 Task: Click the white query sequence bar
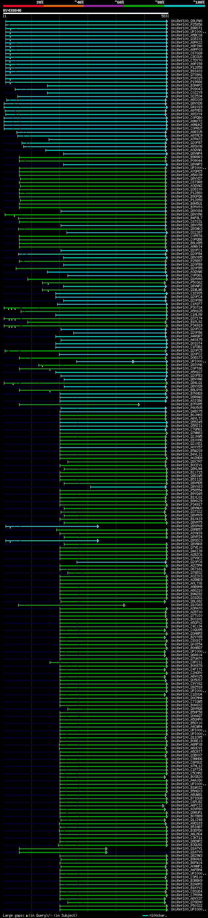pyautogui.click(x=86, y=14)
